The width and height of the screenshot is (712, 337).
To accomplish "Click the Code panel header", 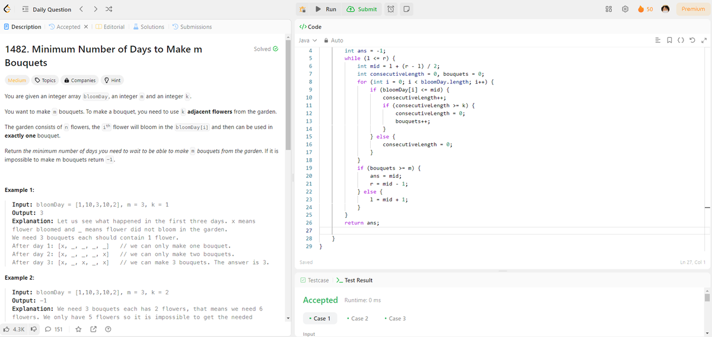I will click(310, 27).
